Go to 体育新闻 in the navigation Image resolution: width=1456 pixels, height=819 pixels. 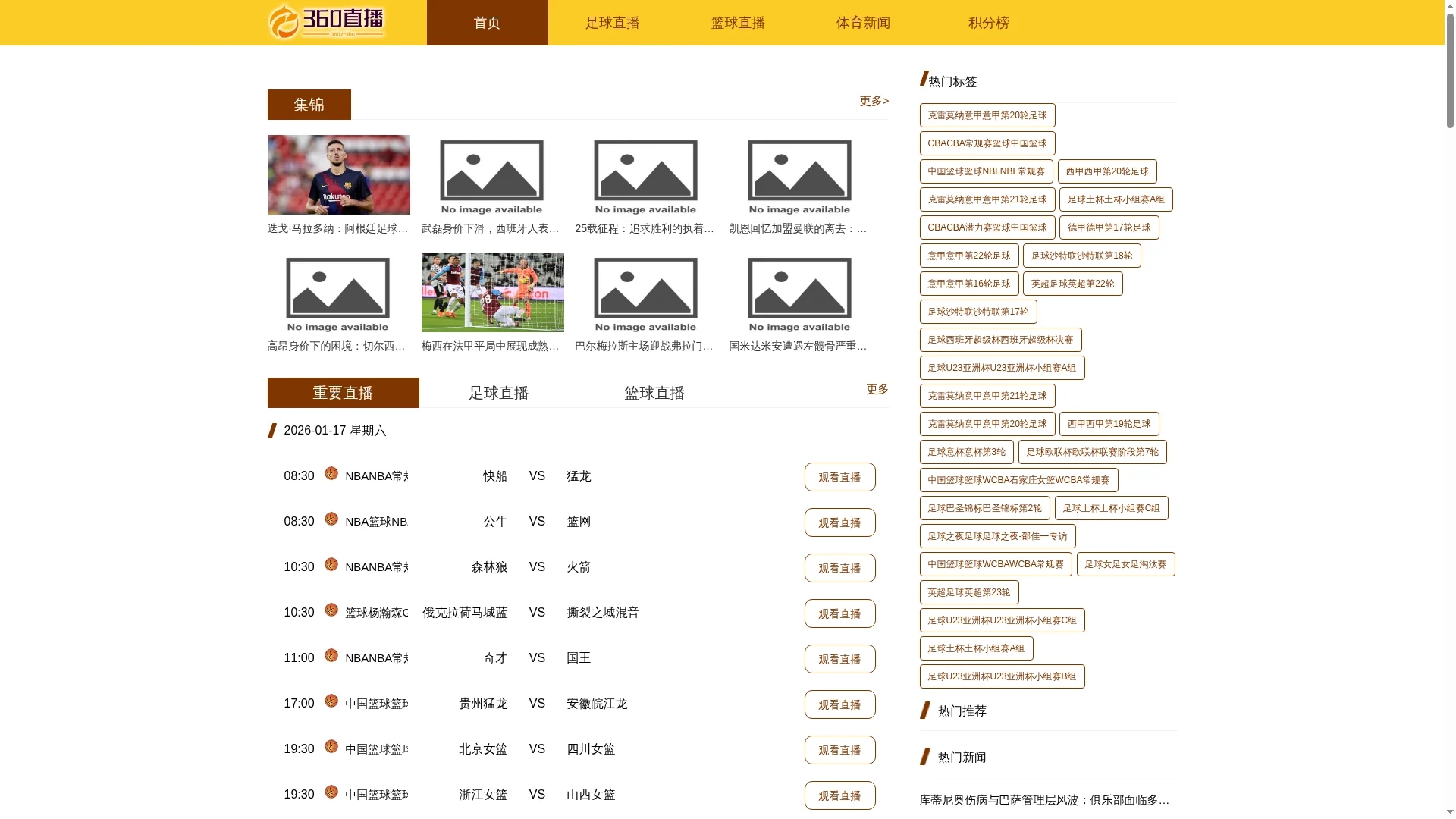pyautogui.click(x=863, y=23)
